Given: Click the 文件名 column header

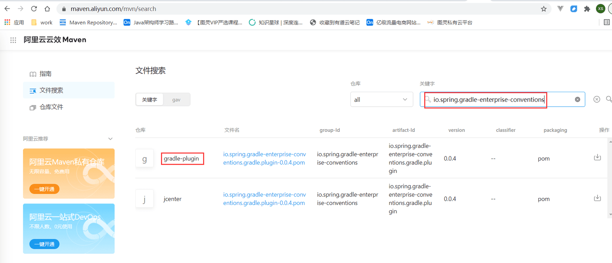Looking at the screenshot, I should pyautogui.click(x=232, y=130).
